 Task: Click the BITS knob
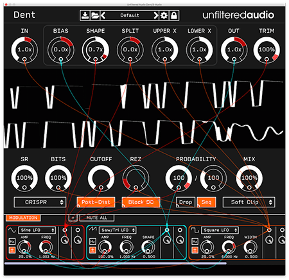pos(58,178)
